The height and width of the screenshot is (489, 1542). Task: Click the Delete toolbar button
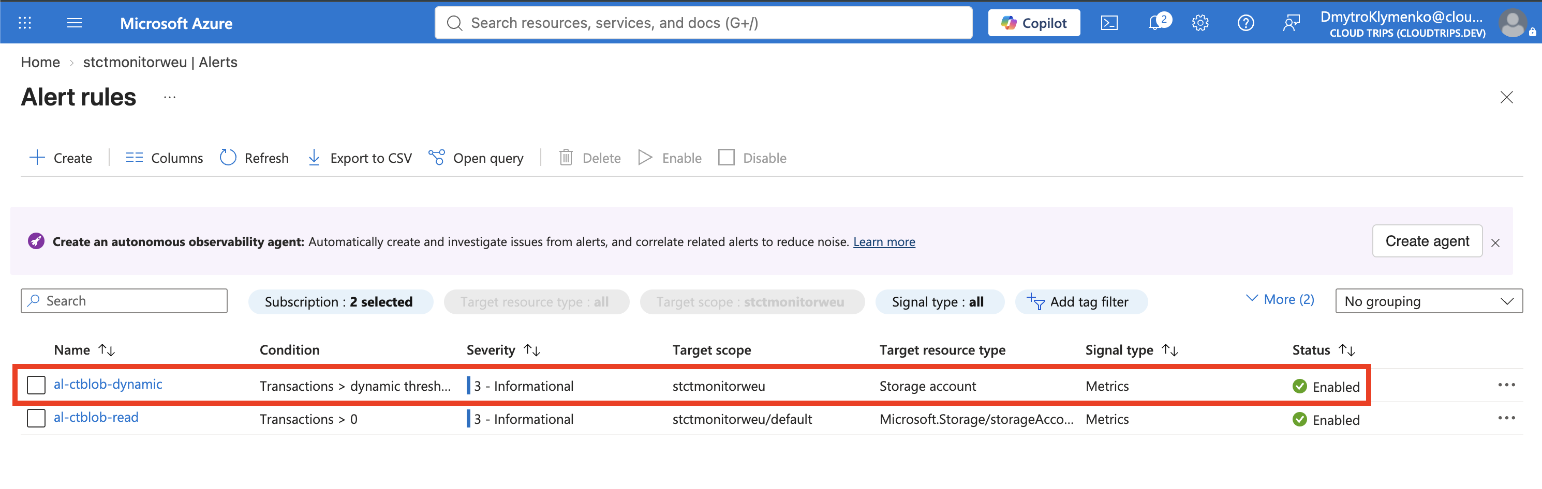pyautogui.click(x=589, y=158)
